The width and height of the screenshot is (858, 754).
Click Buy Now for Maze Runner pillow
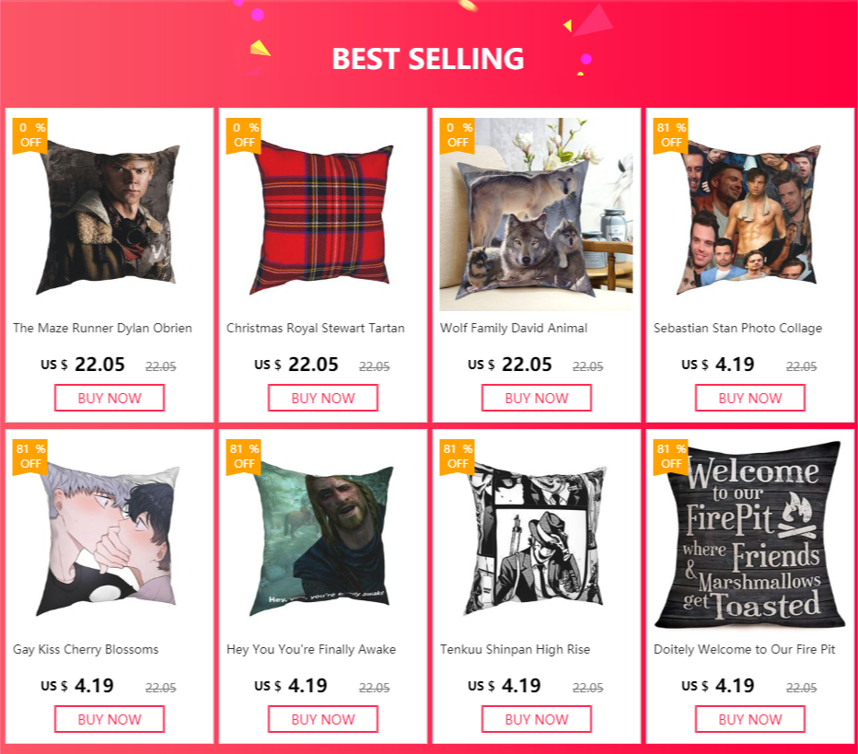[110, 398]
